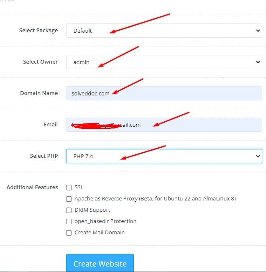Click the "Select PHP" field label
The image size is (266, 272).
pyautogui.click(x=44, y=156)
